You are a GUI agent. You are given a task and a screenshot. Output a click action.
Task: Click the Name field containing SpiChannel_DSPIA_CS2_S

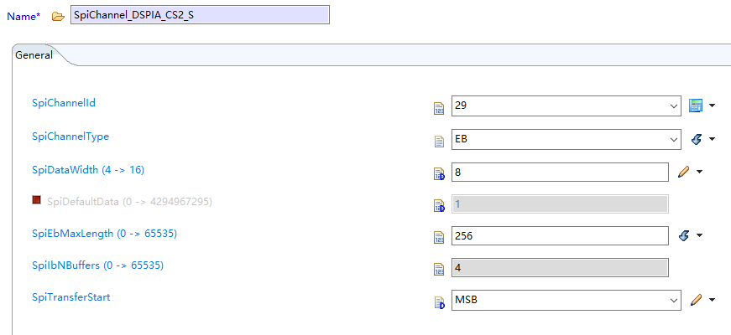coord(200,15)
